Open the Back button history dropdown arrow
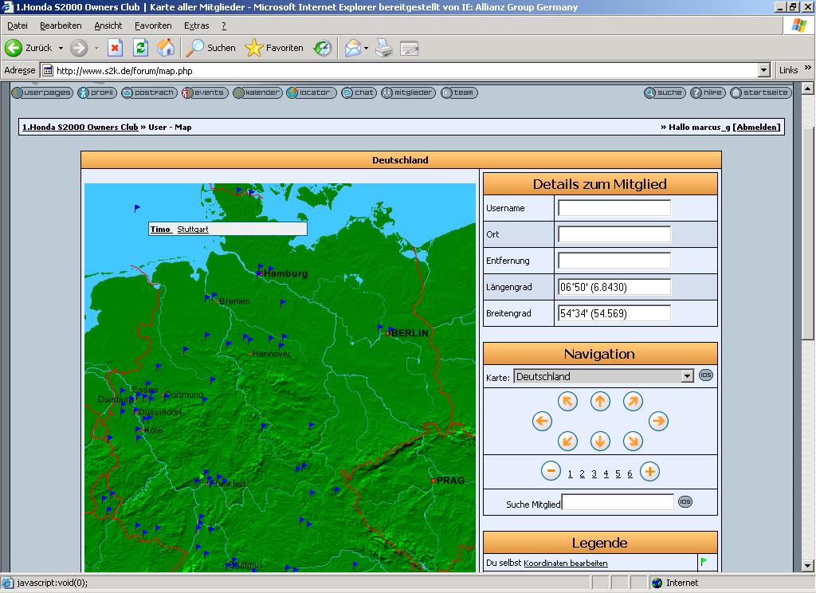The height and width of the screenshot is (593, 816). coord(61,48)
